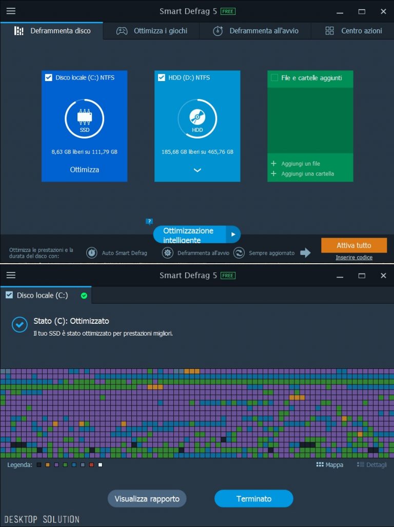Click the orange legend swatch
394x527 pixels.
point(48,465)
